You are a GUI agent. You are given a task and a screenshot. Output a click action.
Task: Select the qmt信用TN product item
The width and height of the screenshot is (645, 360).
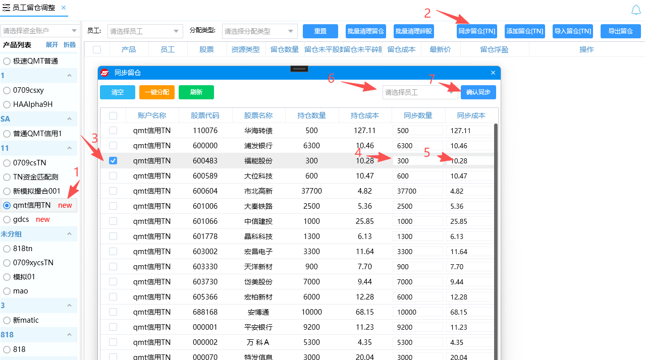(39, 205)
